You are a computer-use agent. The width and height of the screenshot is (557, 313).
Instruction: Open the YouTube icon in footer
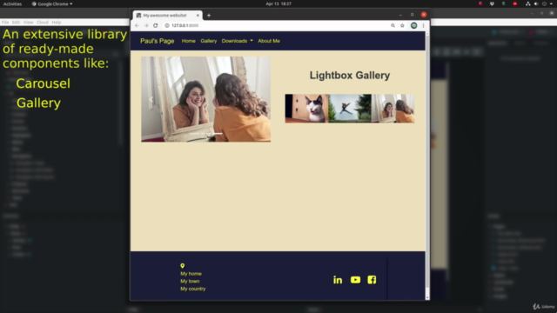355,280
